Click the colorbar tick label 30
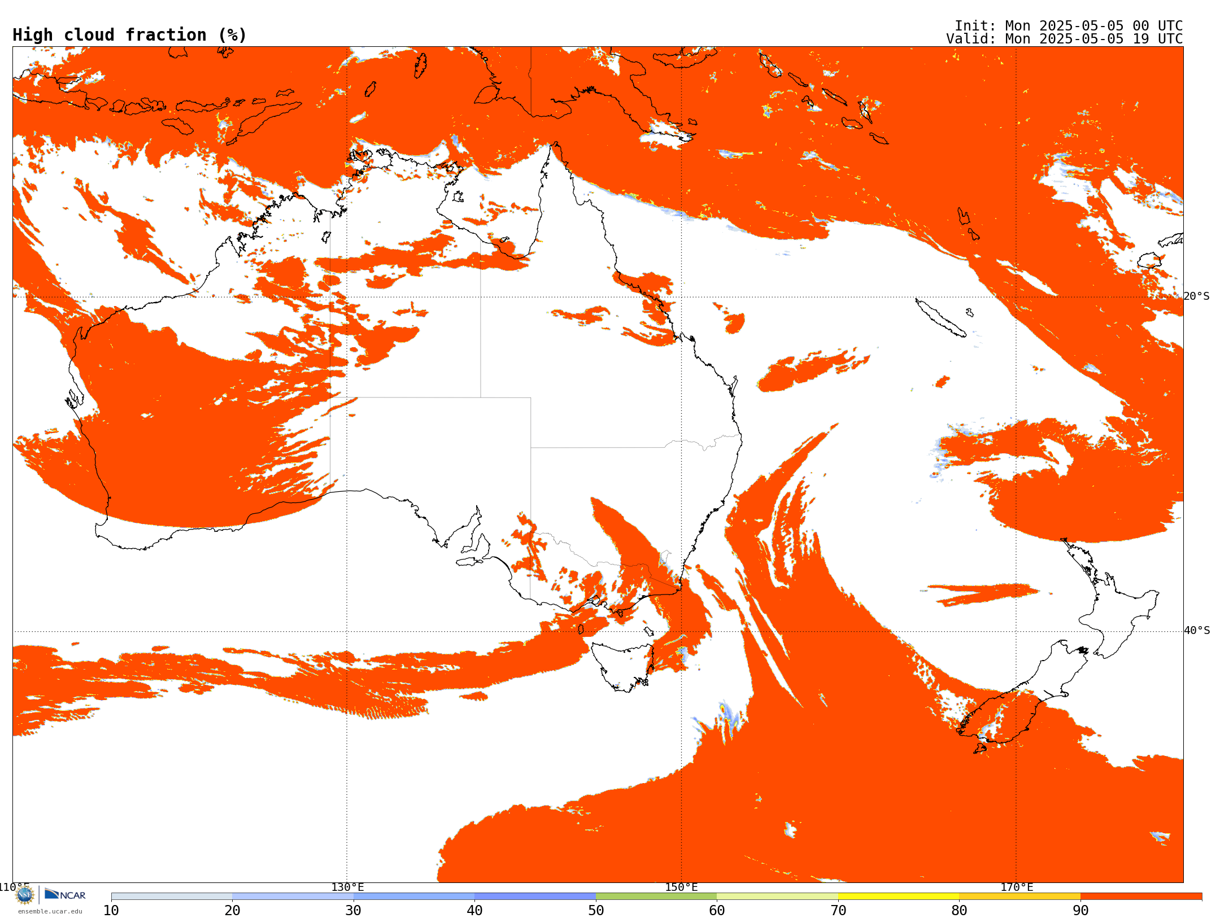This screenshot has width=1220, height=918. pyautogui.click(x=353, y=910)
